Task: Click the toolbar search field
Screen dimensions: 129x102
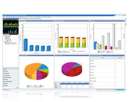Action: tap(30, 17)
